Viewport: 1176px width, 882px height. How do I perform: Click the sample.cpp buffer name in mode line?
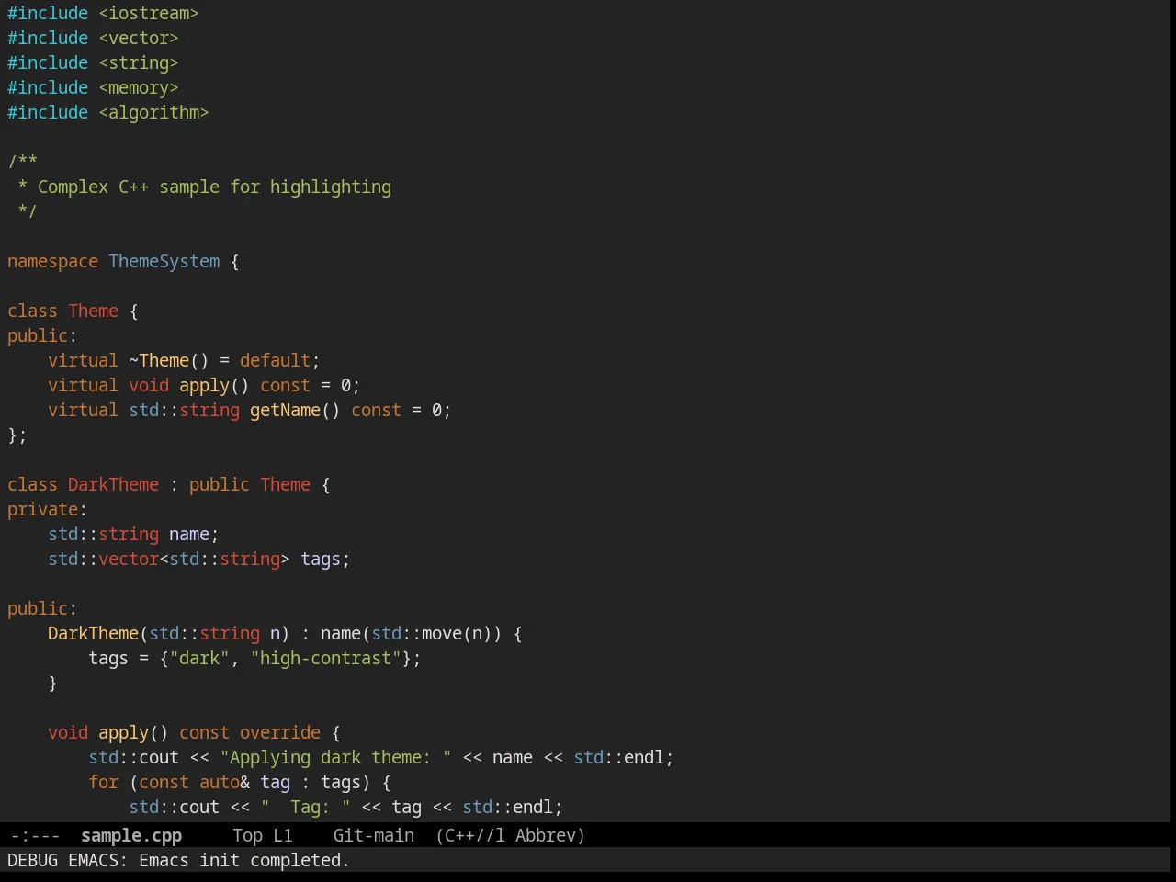[131, 835]
